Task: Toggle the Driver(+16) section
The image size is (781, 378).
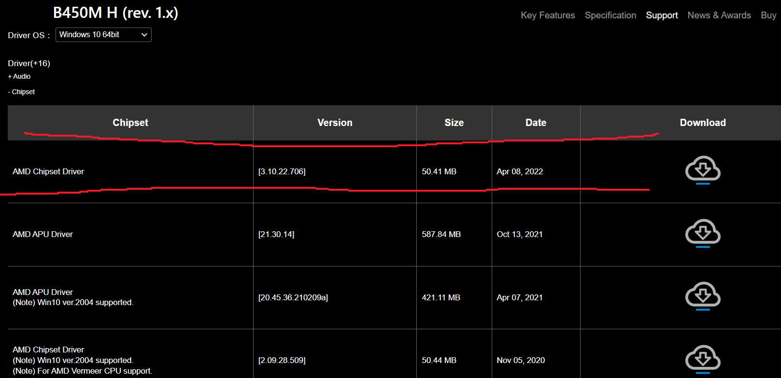Action: [x=29, y=63]
